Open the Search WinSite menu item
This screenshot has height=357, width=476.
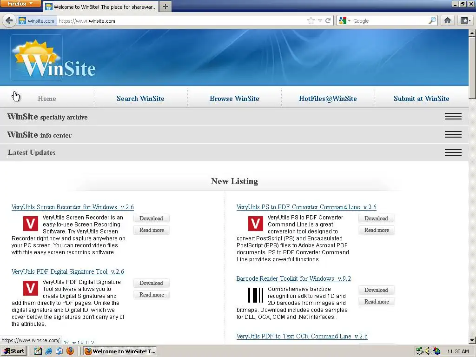pyautogui.click(x=140, y=99)
